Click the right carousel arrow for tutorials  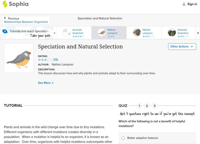(x=198, y=33)
